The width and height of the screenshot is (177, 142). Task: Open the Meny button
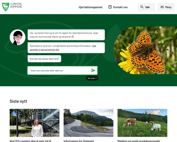pos(166,7)
